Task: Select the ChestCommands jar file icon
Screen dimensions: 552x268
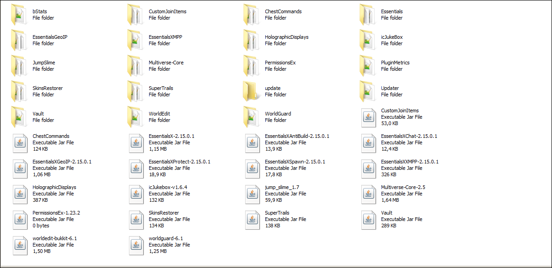Action: coord(20,143)
